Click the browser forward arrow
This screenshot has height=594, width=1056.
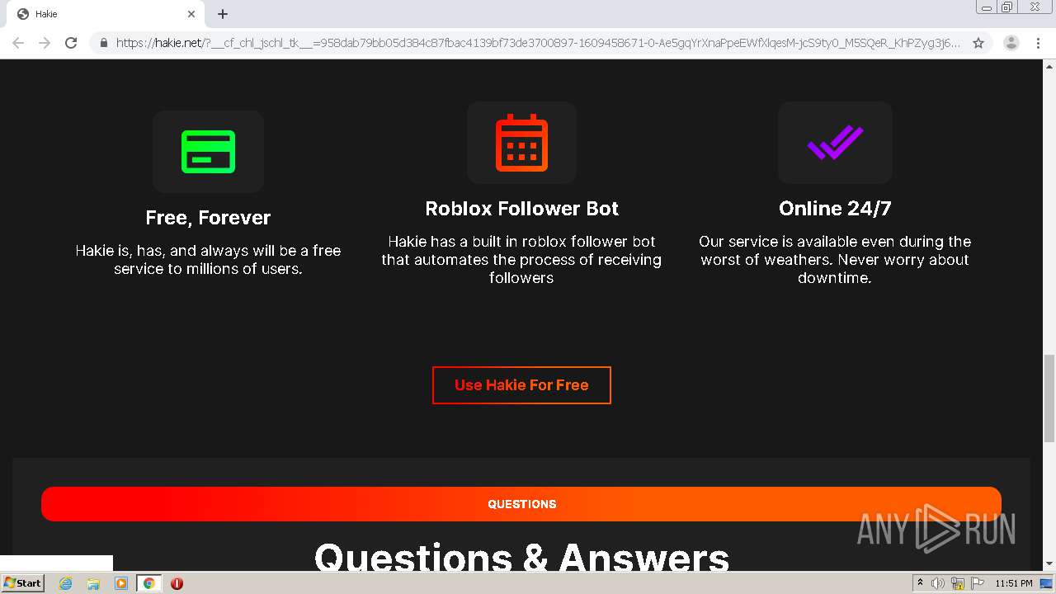tap(45, 43)
